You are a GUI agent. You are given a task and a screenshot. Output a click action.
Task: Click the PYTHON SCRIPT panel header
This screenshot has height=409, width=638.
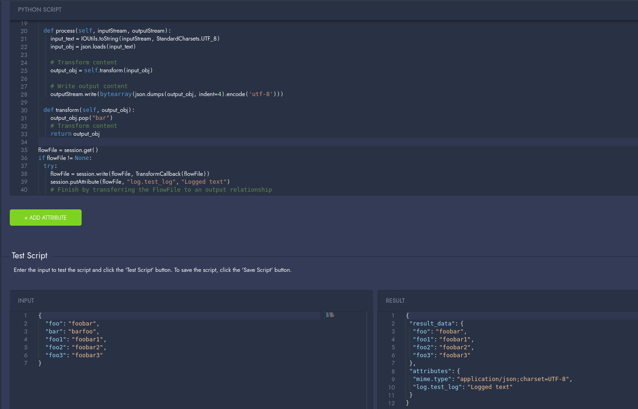pyautogui.click(x=40, y=10)
